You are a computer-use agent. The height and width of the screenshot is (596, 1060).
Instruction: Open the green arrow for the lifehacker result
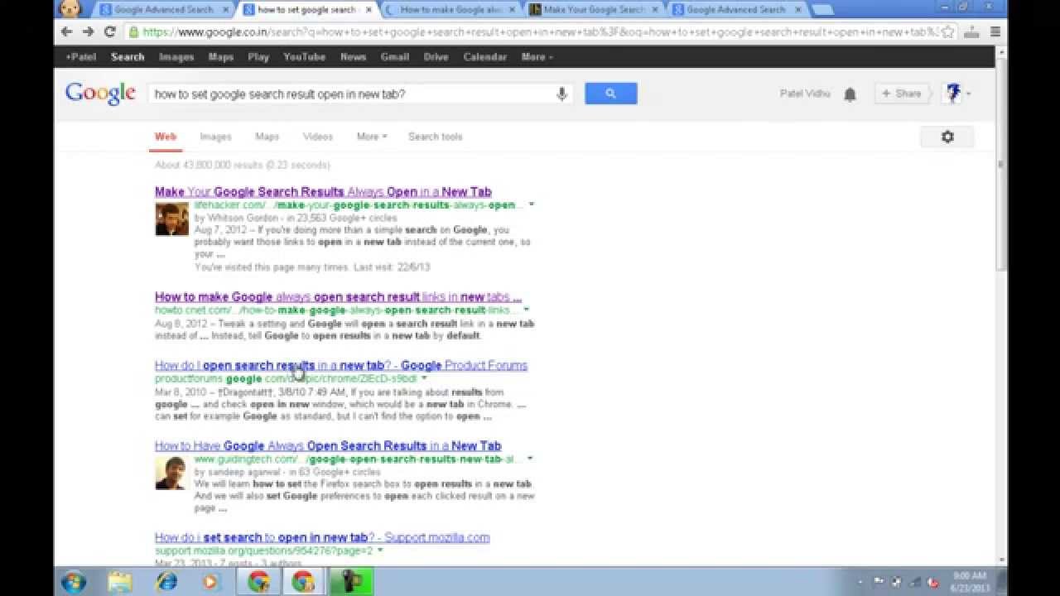[x=532, y=204]
